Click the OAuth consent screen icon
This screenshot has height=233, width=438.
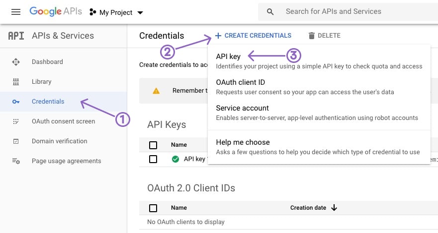(x=16, y=121)
